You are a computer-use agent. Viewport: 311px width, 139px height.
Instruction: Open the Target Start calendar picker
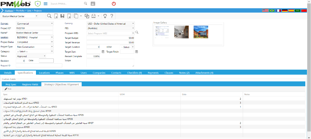coord(103,52)
